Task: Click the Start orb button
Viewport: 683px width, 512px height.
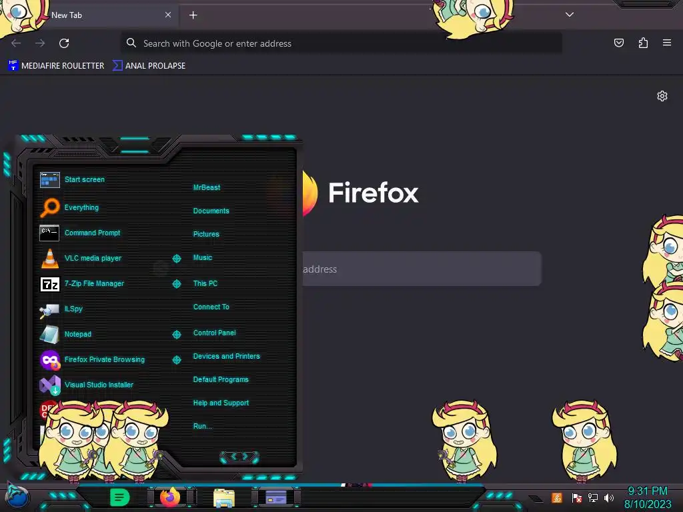Action: pyautogui.click(x=17, y=497)
